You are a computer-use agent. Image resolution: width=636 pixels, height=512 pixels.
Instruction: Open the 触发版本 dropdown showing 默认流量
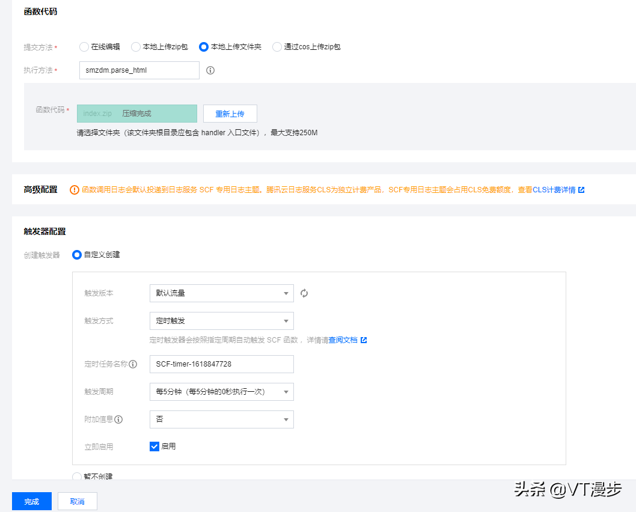[221, 293]
